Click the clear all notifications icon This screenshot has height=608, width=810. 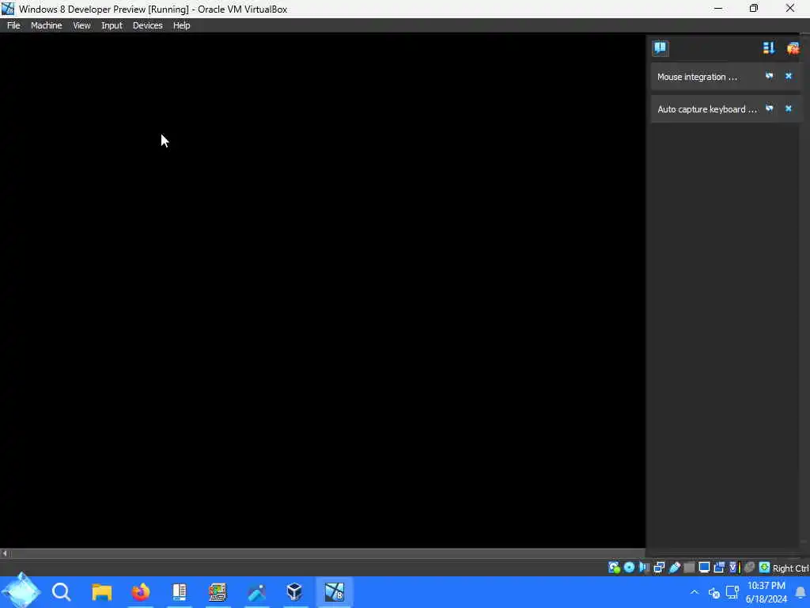[793, 48]
